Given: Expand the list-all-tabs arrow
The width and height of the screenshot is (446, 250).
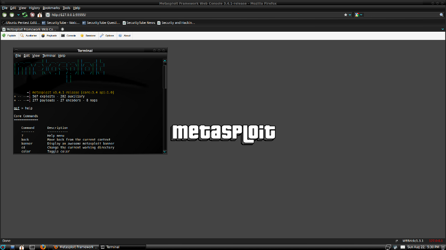Looking at the screenshot, I should tap(442, 29).
